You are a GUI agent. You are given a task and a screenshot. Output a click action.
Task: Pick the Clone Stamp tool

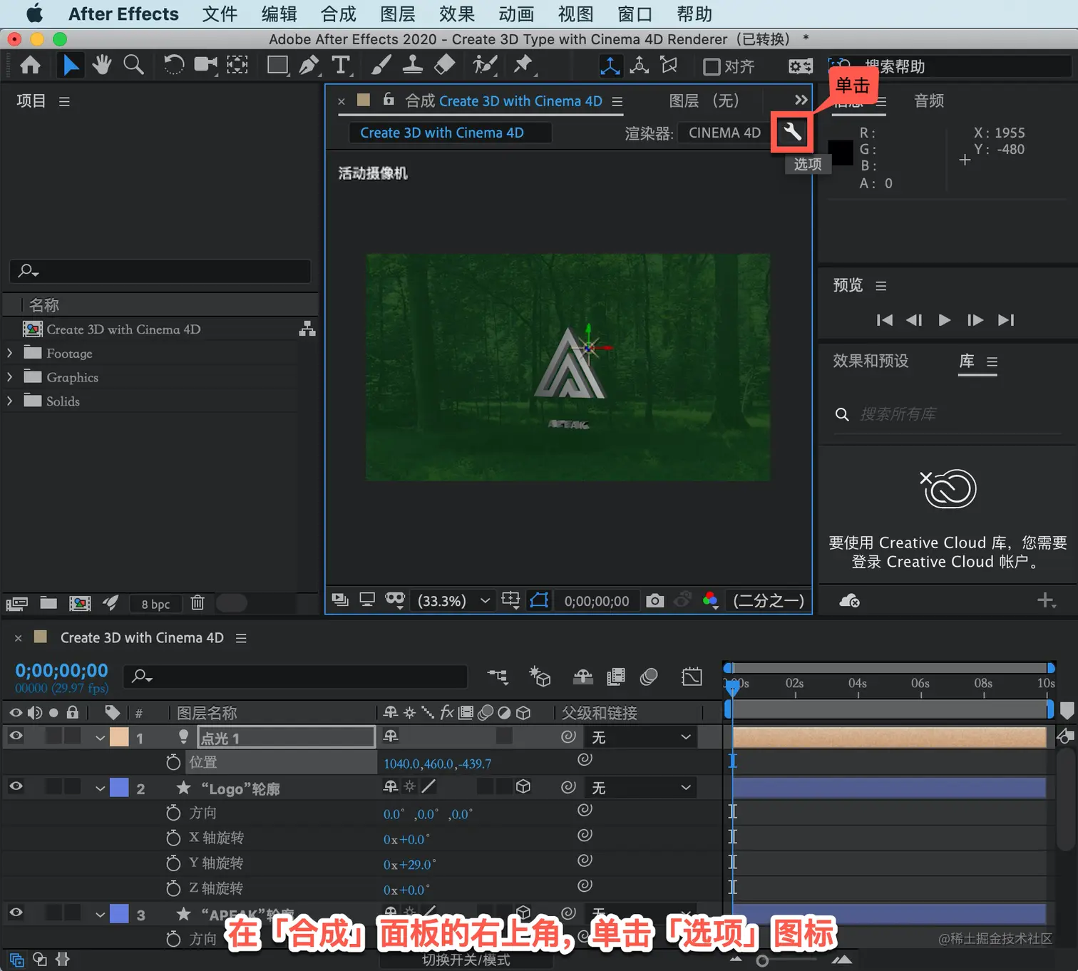pos(412,66)
